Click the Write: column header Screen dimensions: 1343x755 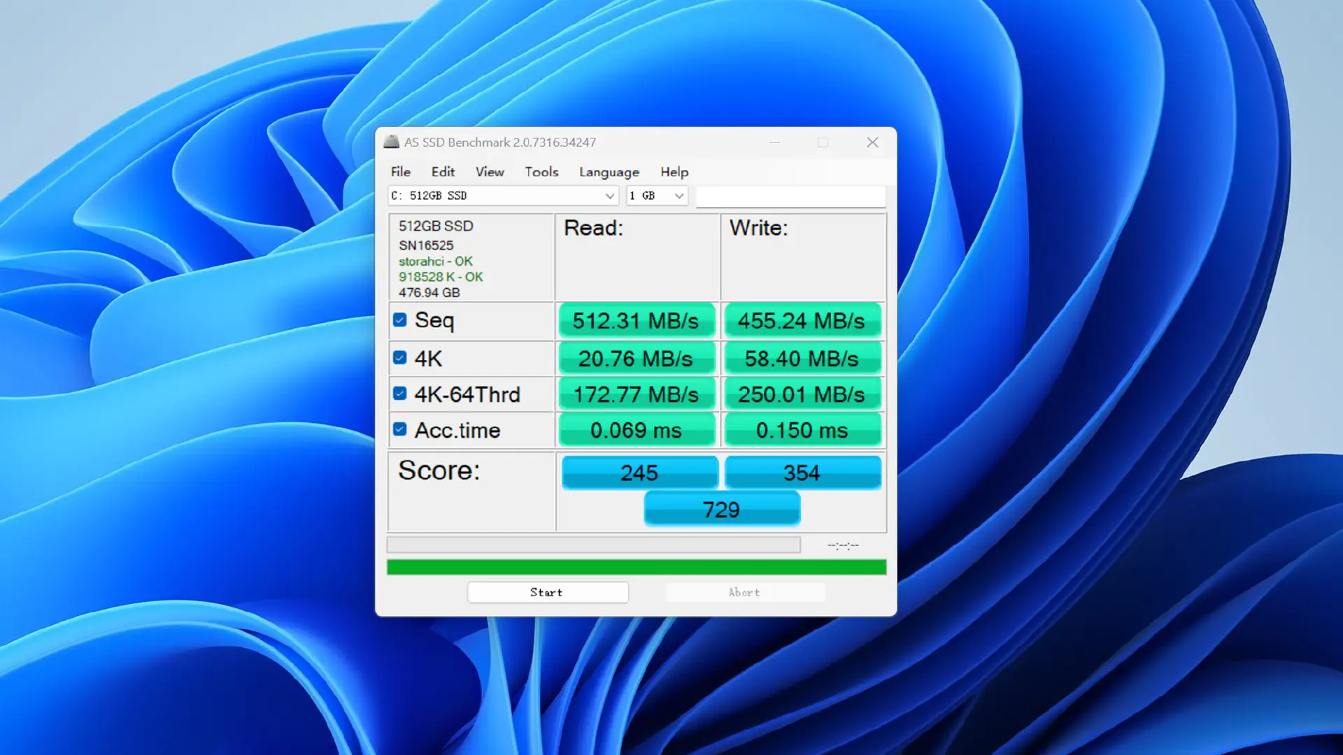759,228
